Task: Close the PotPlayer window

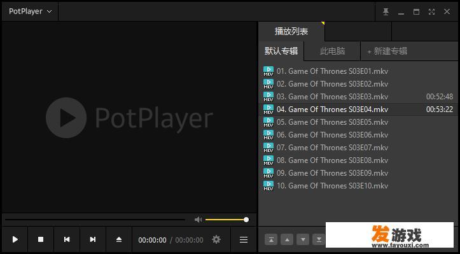Action: tap(447, 11)
